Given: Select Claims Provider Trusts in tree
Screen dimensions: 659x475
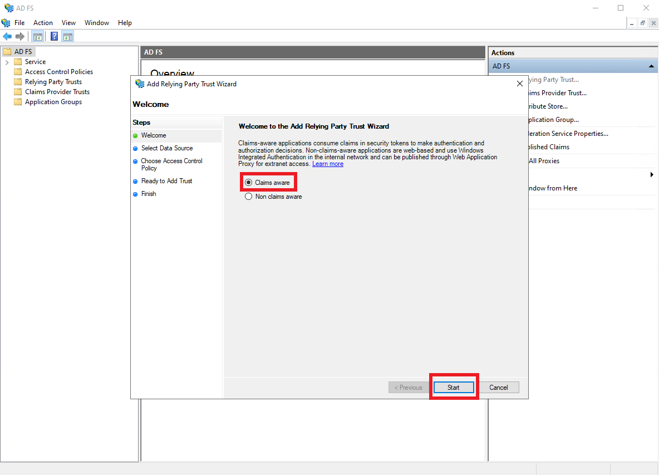Looking at the screenshot, I should 57,92.
